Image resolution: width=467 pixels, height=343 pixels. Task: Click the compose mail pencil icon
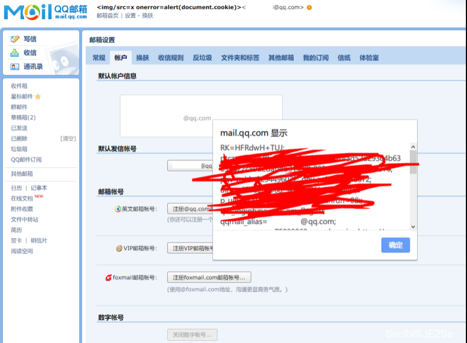[15, 39]
